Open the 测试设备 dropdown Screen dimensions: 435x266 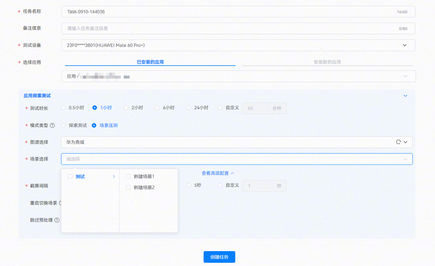pos(405,45)
